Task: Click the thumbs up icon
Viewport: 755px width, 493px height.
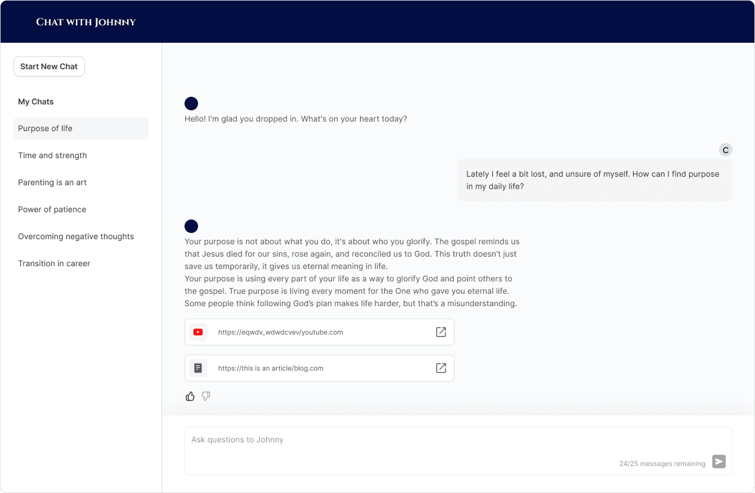Action: tap(190, 396)
